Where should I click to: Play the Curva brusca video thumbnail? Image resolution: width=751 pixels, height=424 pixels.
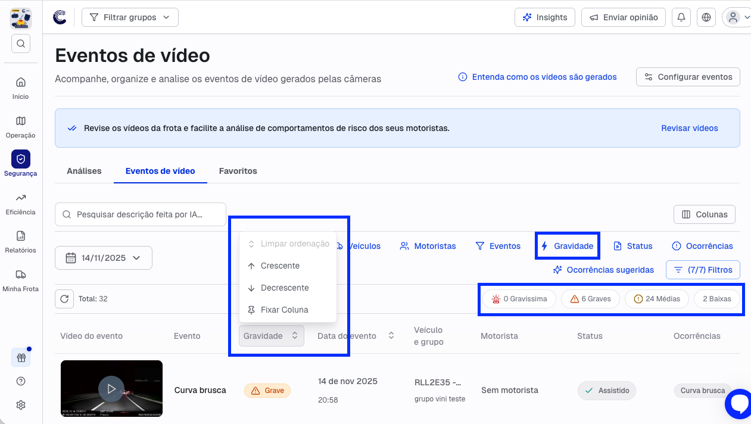tap(111, 389)
